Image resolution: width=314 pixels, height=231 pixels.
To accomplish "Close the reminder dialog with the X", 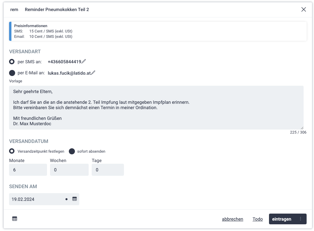I will [304, 9].
